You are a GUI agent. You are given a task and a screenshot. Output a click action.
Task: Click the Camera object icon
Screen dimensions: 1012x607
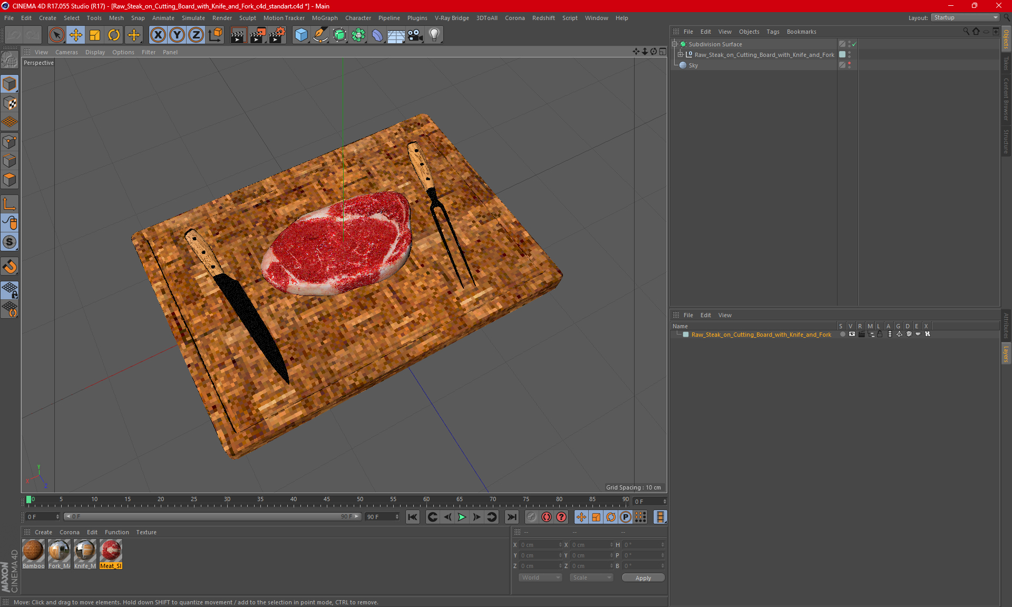click(x=415, y=35)
